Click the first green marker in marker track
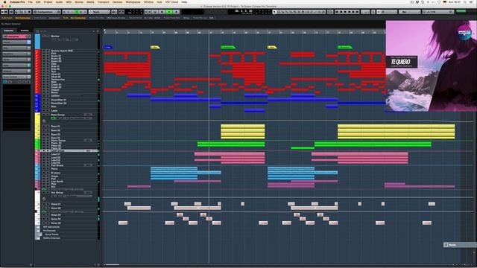 coord(228,47)
